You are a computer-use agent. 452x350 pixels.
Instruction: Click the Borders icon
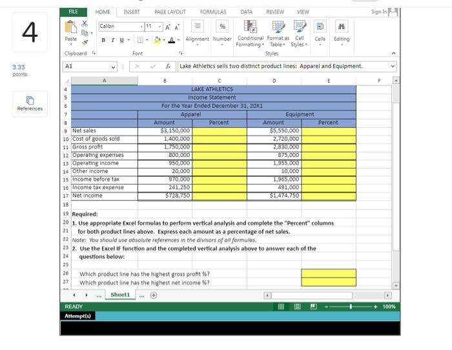tap(140, 40)
